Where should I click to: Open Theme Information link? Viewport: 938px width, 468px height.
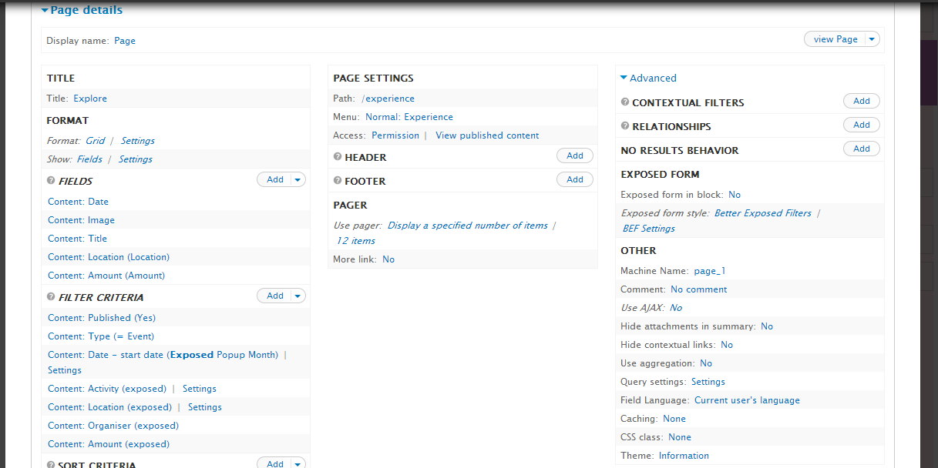click(x=684, y=456)
